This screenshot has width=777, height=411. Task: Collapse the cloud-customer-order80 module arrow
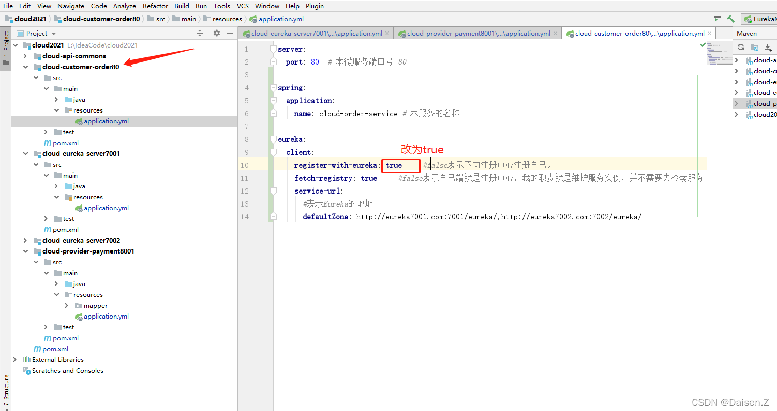(26, 67)
